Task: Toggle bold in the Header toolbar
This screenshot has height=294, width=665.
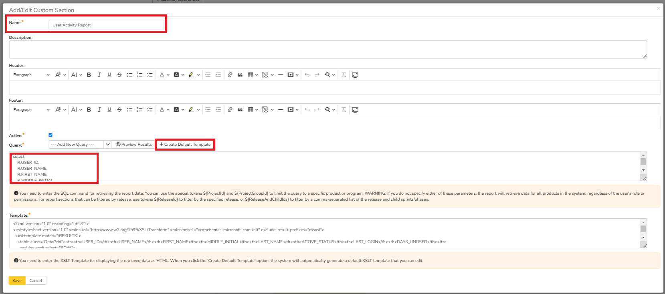Action: click(x=89, y=75)
